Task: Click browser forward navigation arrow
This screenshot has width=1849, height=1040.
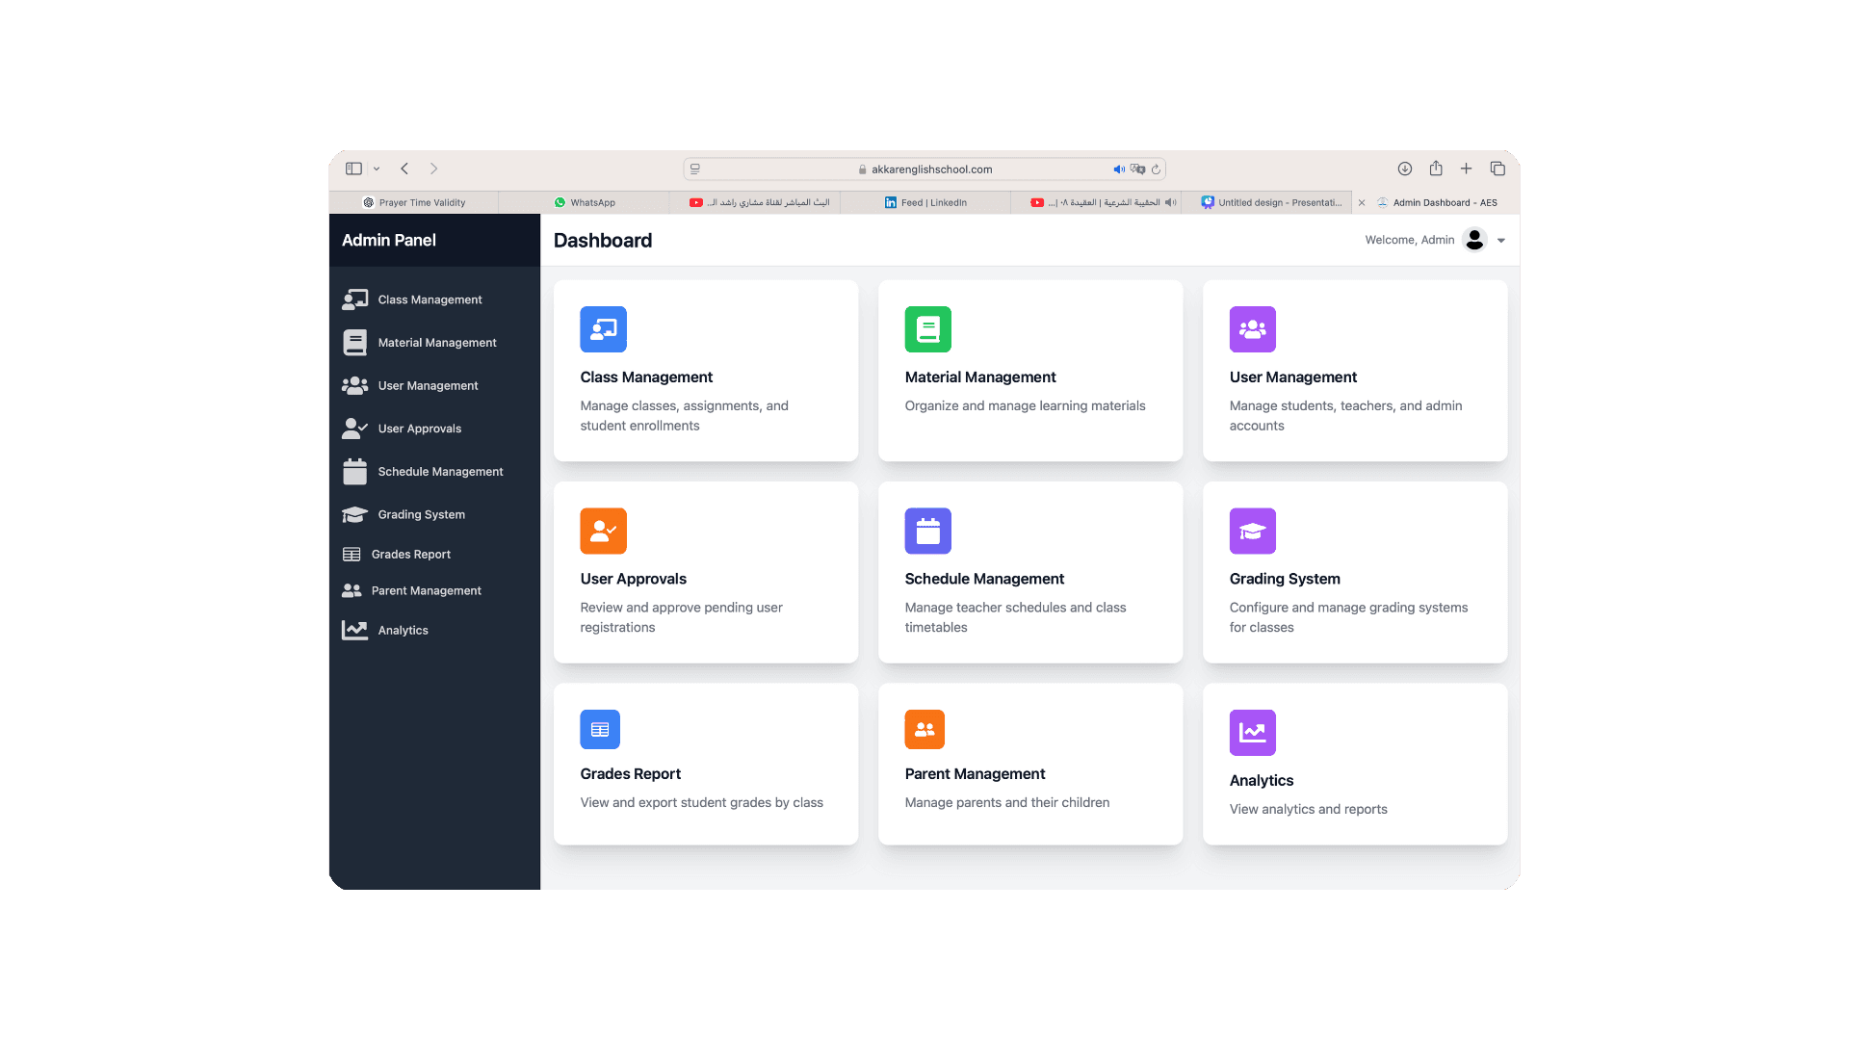Action: tap(433, 168)
